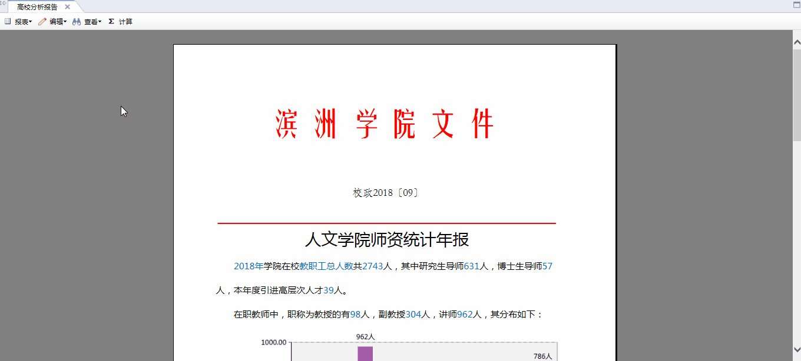Click the blue 631 research supervisor number
The width and height of the screenshot is (801, 361).
tap(472, 265)
